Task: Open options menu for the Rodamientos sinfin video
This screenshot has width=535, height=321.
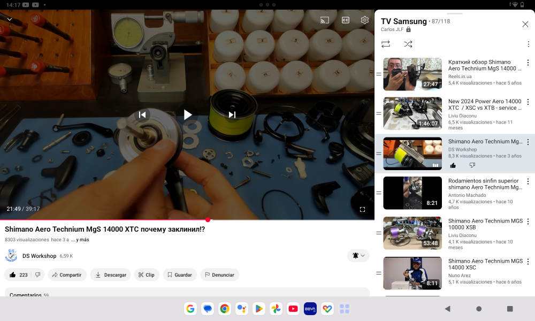Action: 528,180
